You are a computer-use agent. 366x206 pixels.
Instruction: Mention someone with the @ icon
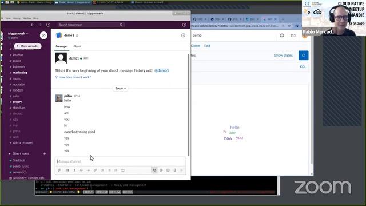(x=161, y=171)
